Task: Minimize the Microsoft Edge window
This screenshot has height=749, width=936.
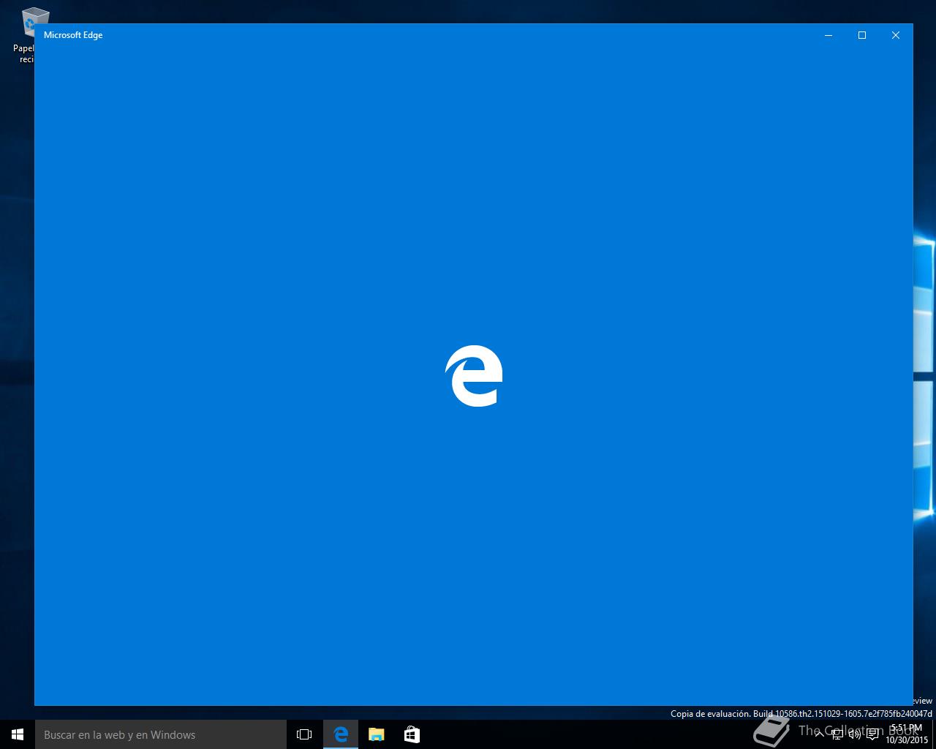Action: pyautogui.click(x=829, y=35)
